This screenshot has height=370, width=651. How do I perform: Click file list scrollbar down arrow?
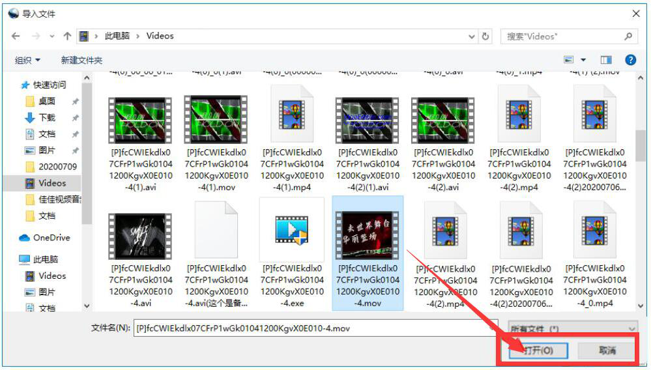click(x=641, y=306)
